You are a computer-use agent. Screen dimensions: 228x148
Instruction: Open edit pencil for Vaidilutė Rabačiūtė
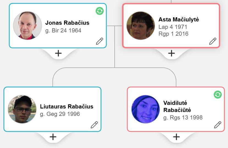click(218, 125)
